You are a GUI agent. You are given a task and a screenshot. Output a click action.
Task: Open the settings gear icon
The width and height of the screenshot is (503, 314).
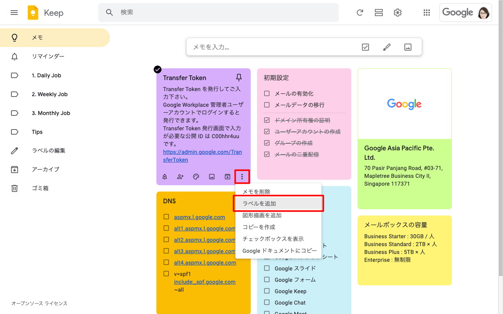pos(398,13)
